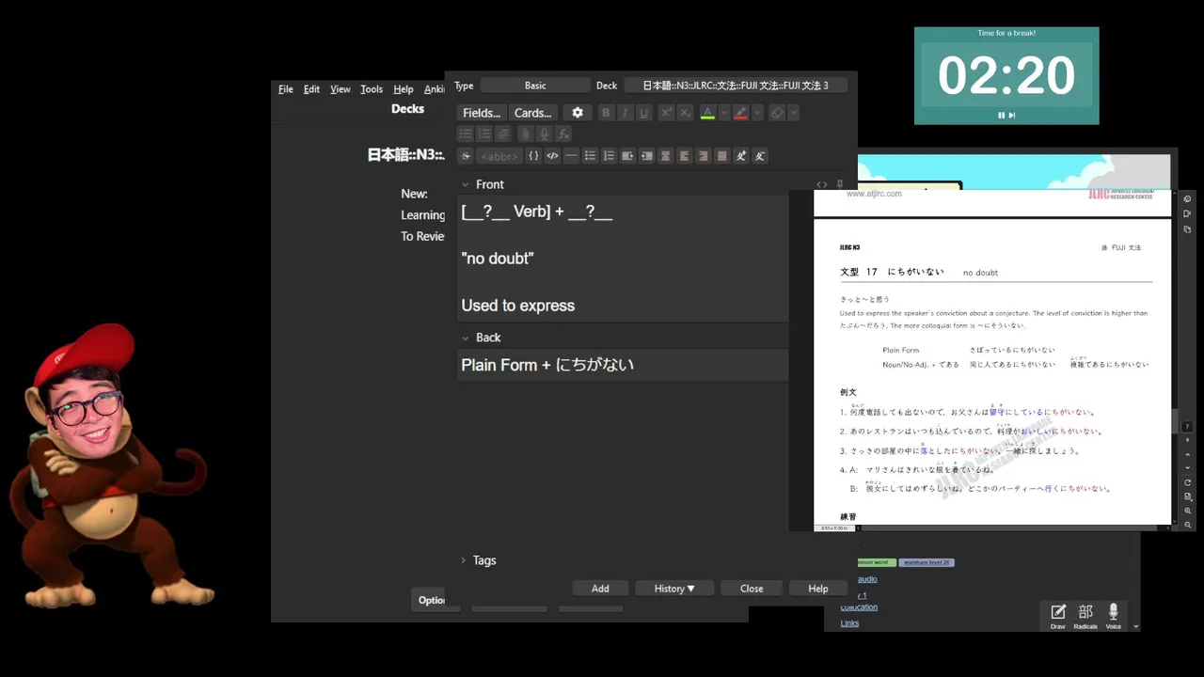Choose a different deck in Deck selector
Viewport: 1204px width, 677px height.
pos(736,86)
